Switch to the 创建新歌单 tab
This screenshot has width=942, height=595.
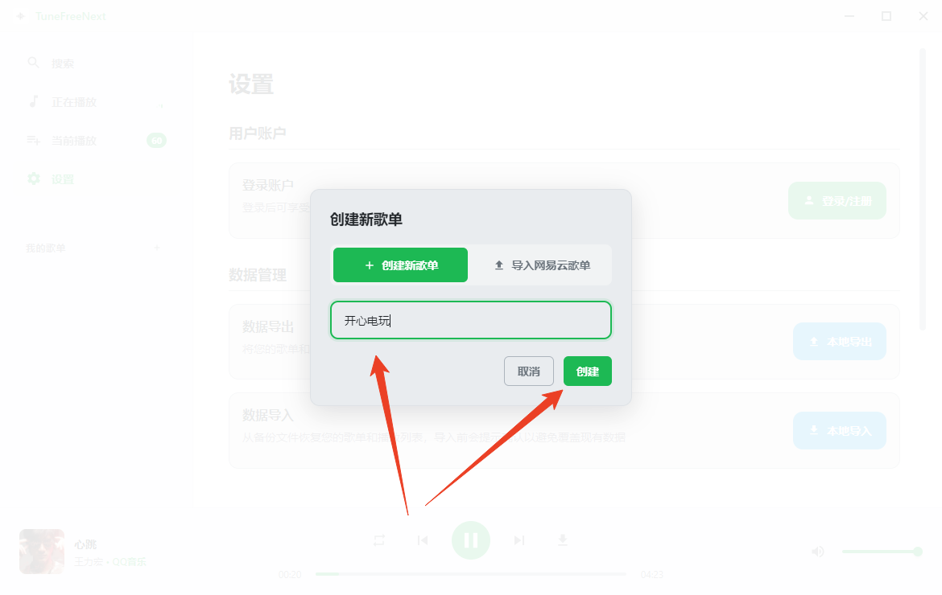click(x=400, y=265)
